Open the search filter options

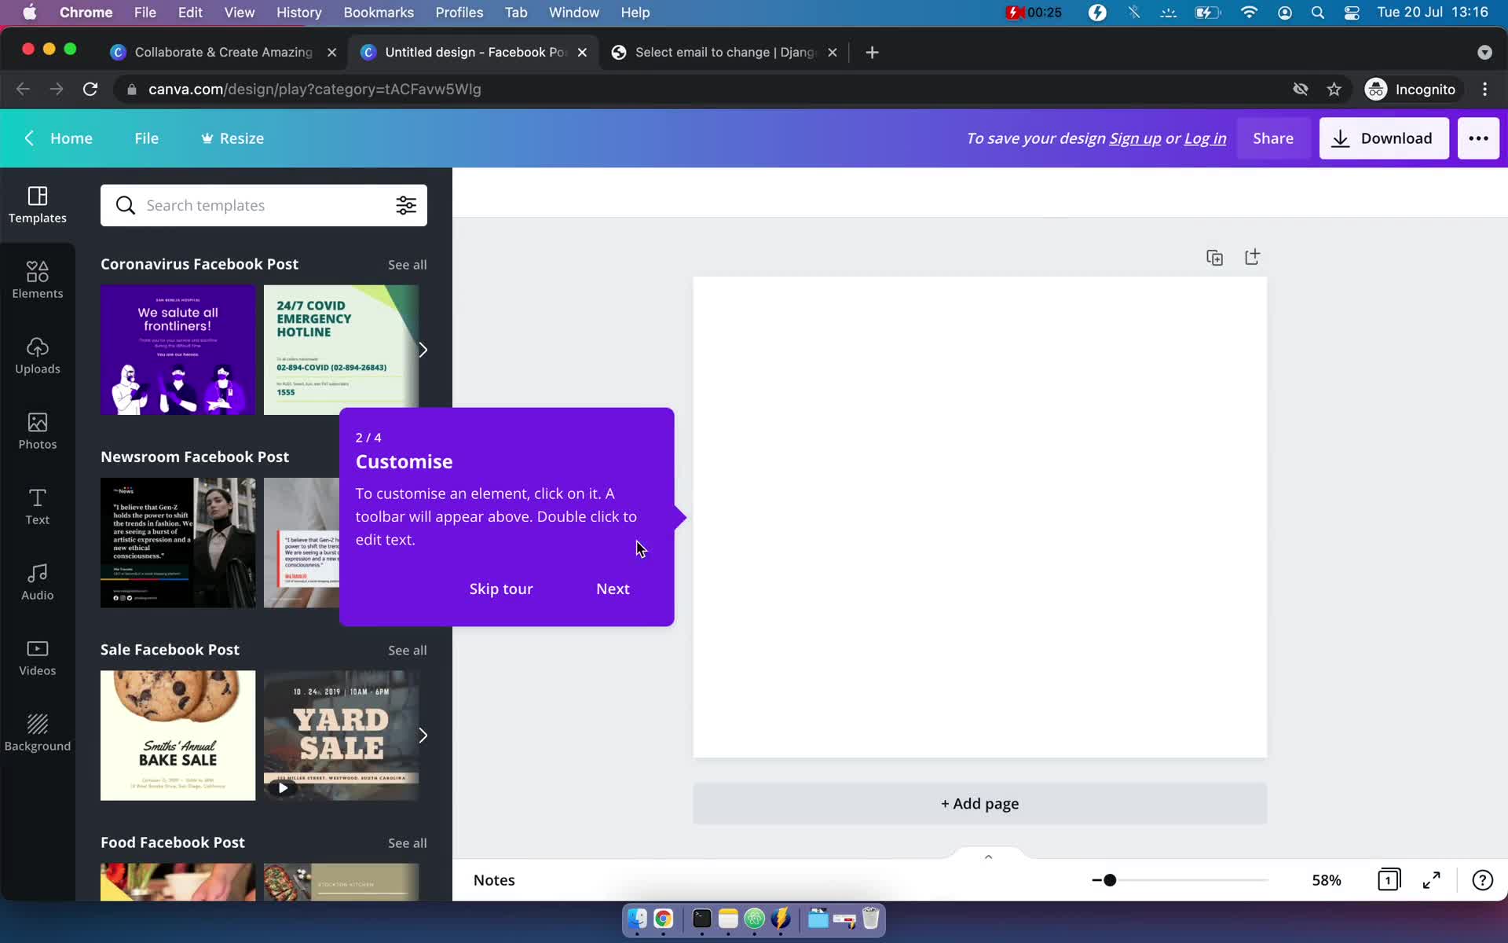405,205
